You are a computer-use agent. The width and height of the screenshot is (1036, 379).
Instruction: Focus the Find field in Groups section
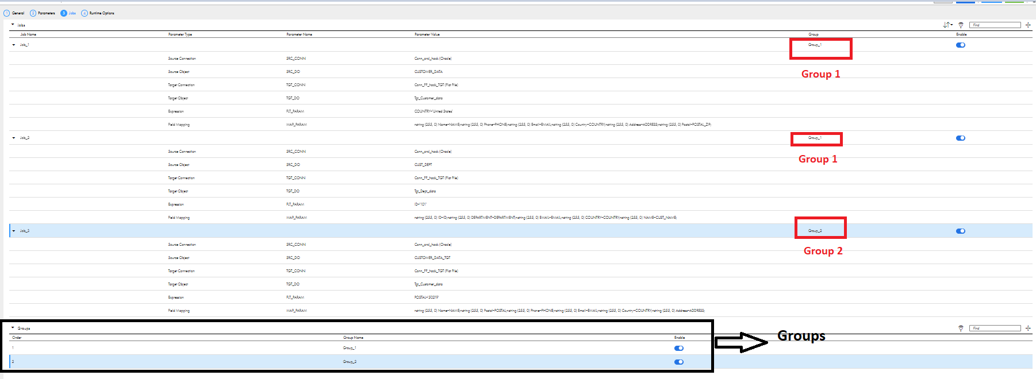tap(995, 328)
